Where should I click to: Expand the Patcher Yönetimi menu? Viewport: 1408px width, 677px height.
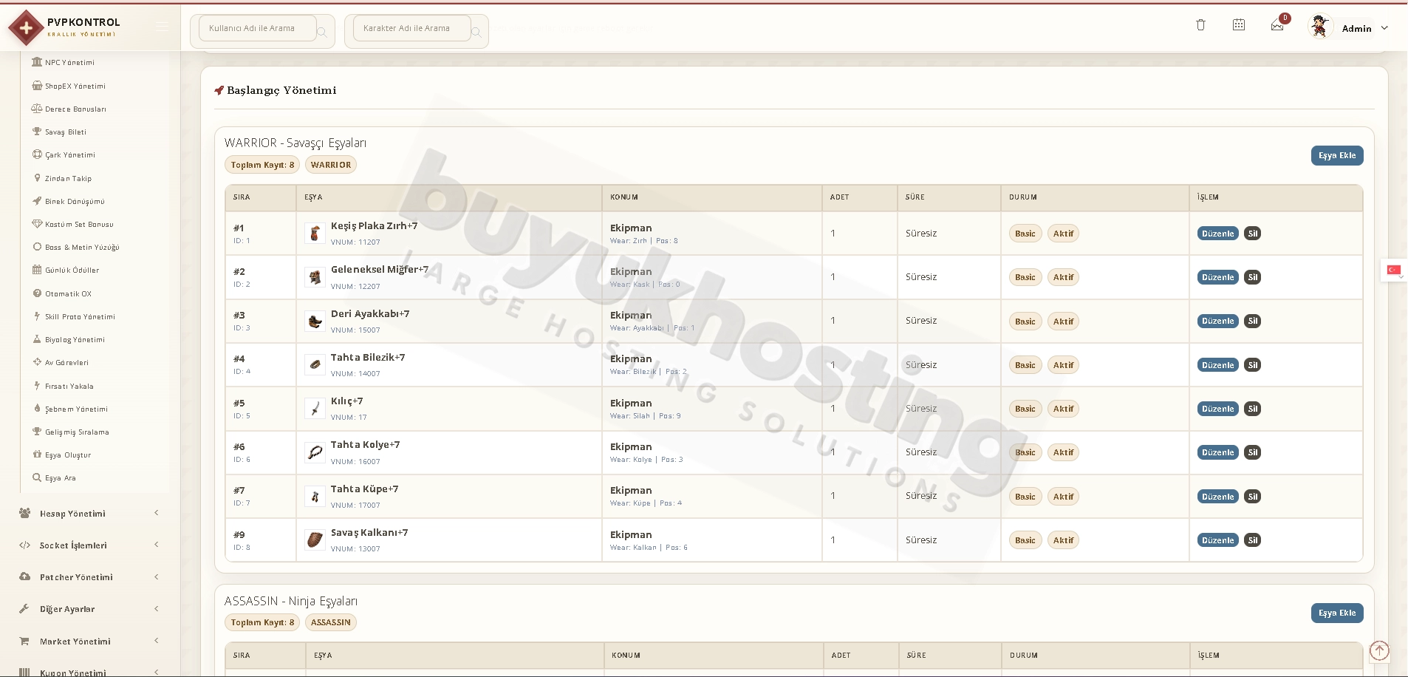[x=89, y=577]
